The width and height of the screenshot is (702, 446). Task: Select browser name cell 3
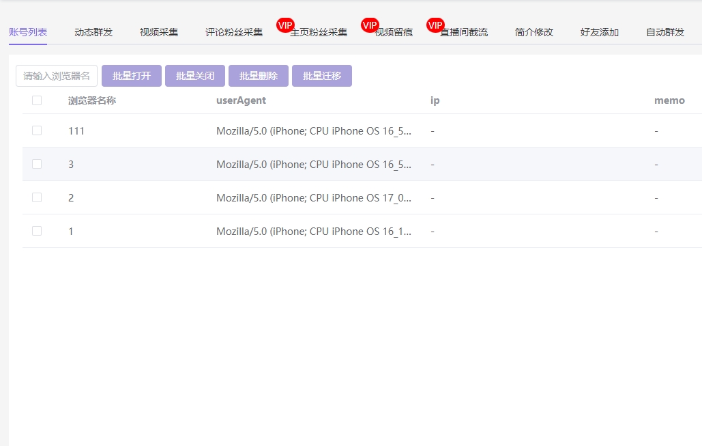(71, 165)
